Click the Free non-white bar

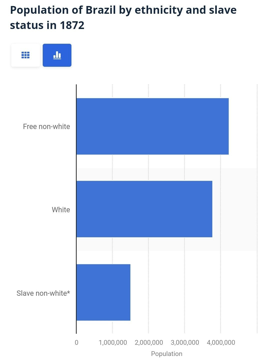(x=152, y=126)
